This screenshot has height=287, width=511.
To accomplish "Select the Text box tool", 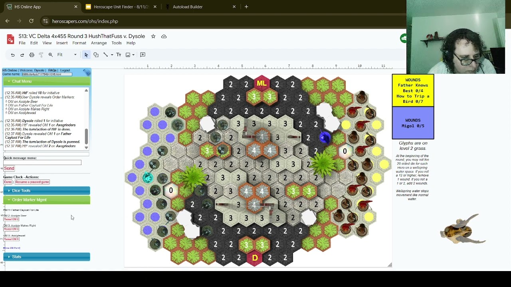I will click(x=119, y=55).
